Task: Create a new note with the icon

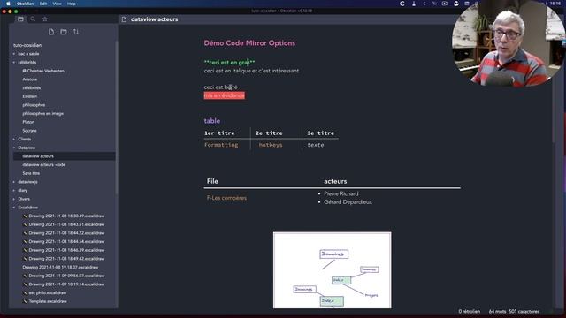Action: (x=51, y=32)
